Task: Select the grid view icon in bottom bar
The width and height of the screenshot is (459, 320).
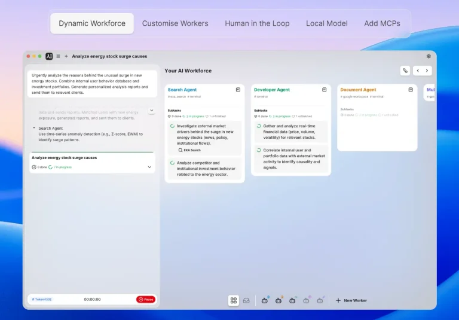Action: click(234, 300)
